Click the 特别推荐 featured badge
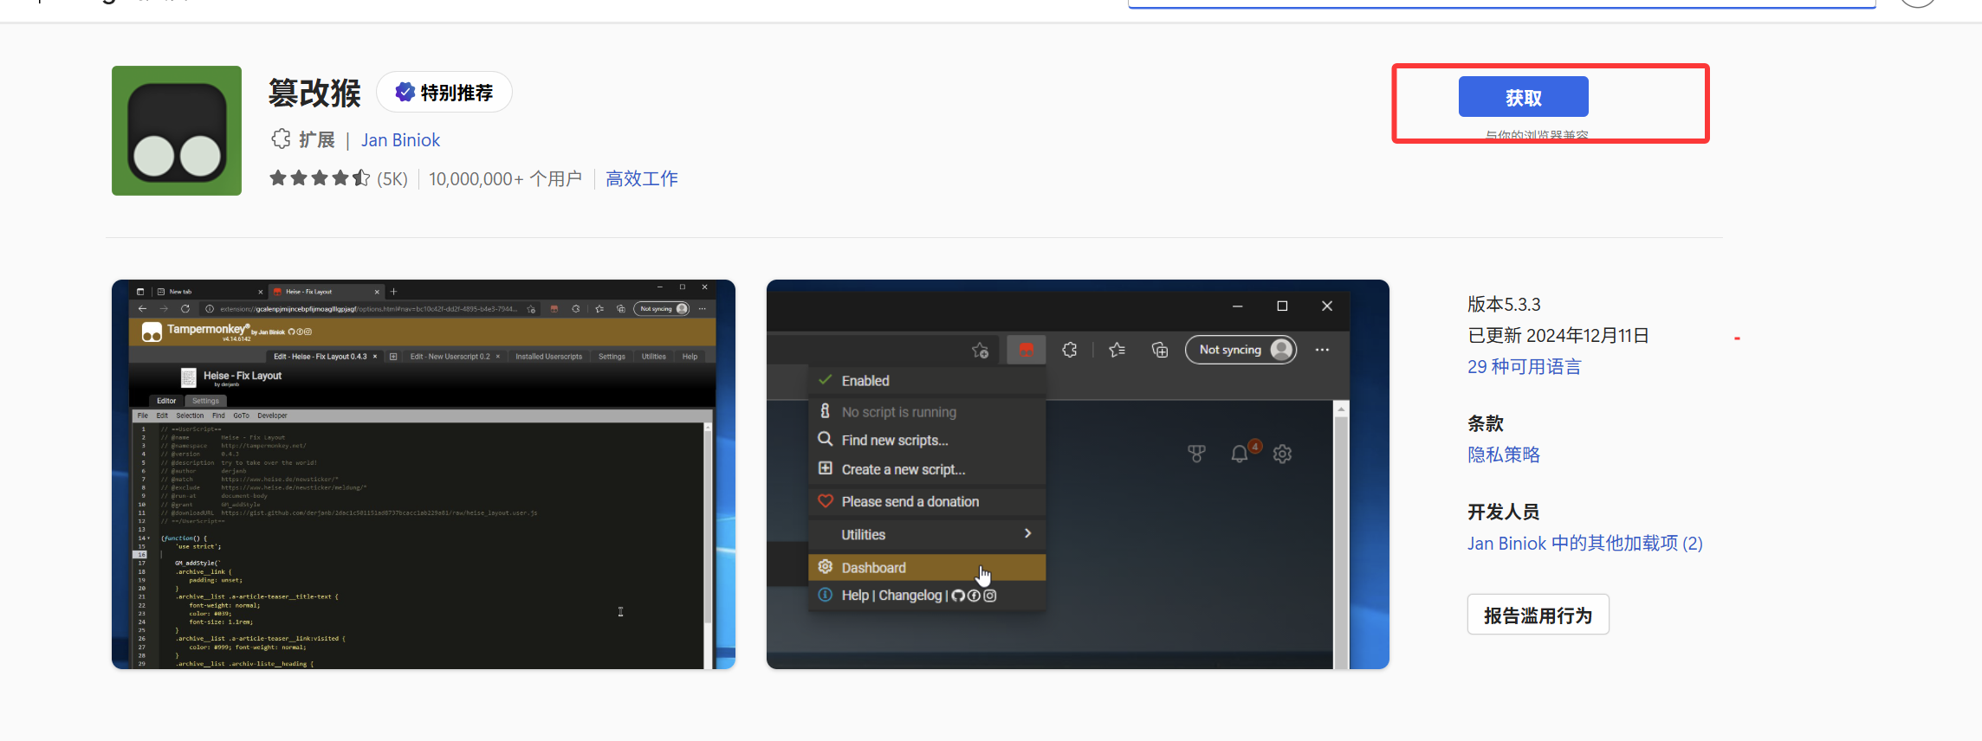The height and width of the screenshot is (741, 1982). [x=444, y=93]
